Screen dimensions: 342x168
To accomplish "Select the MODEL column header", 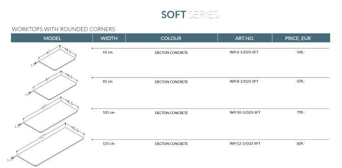I will click(52, 38).
